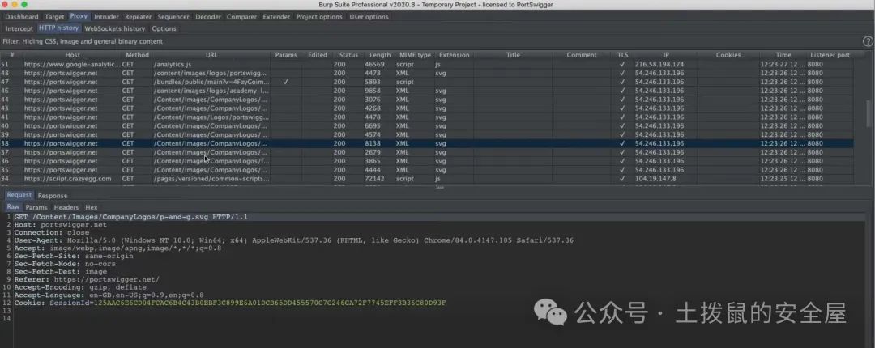The image size is (875, 348).
Task: Sort by the URL column header
Action: [211, 55]
